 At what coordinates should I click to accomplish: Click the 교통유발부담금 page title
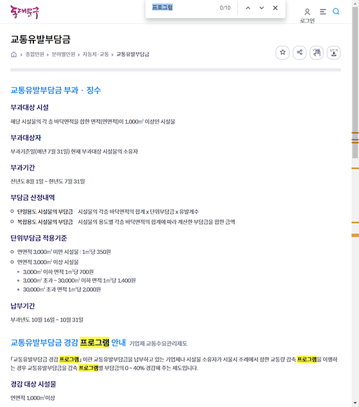40,39
